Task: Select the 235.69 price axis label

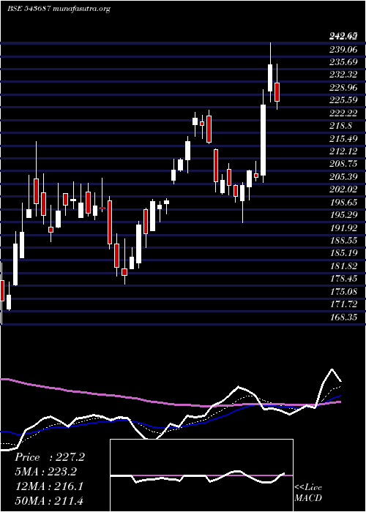Action: (344, 62)
